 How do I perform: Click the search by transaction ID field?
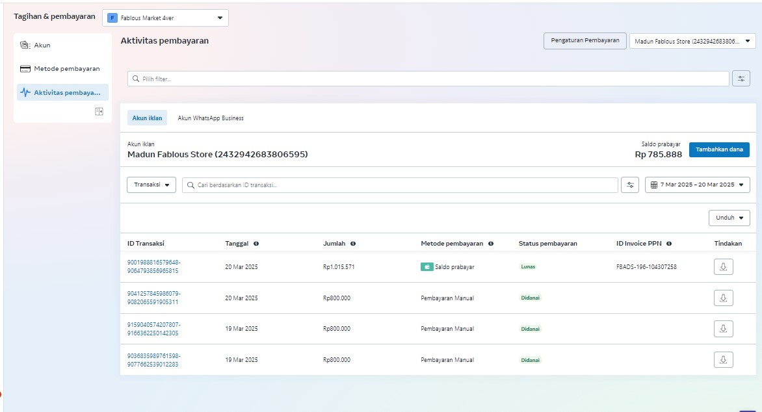[x=400, y=185]
